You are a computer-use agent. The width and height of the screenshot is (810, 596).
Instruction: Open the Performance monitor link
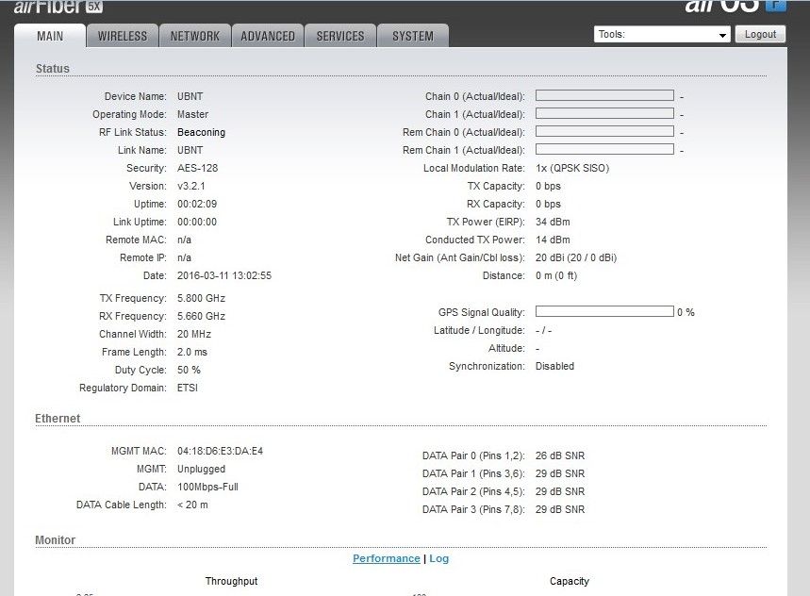point(386,558)
